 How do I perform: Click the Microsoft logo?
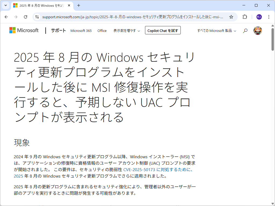[24, 30]
